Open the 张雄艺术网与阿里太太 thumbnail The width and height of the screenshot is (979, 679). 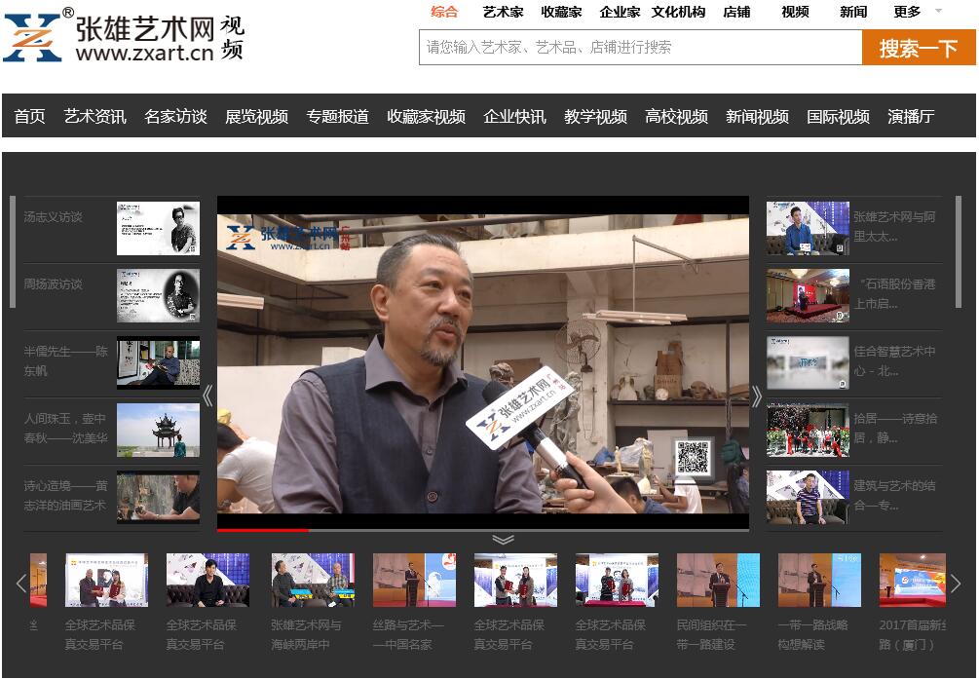808,228
